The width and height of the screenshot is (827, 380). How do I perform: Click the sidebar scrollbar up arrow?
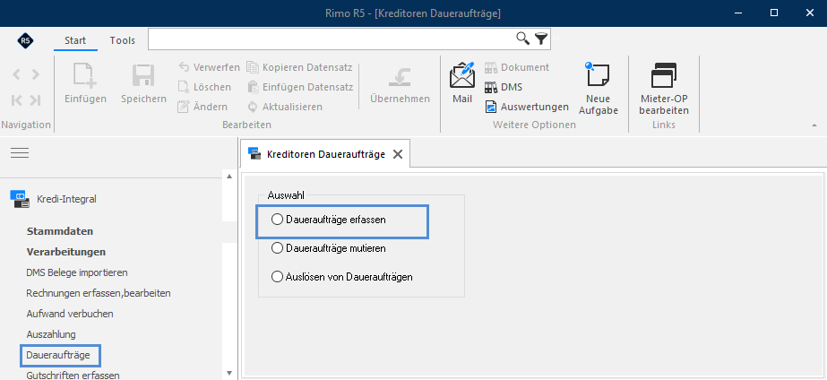229,177
